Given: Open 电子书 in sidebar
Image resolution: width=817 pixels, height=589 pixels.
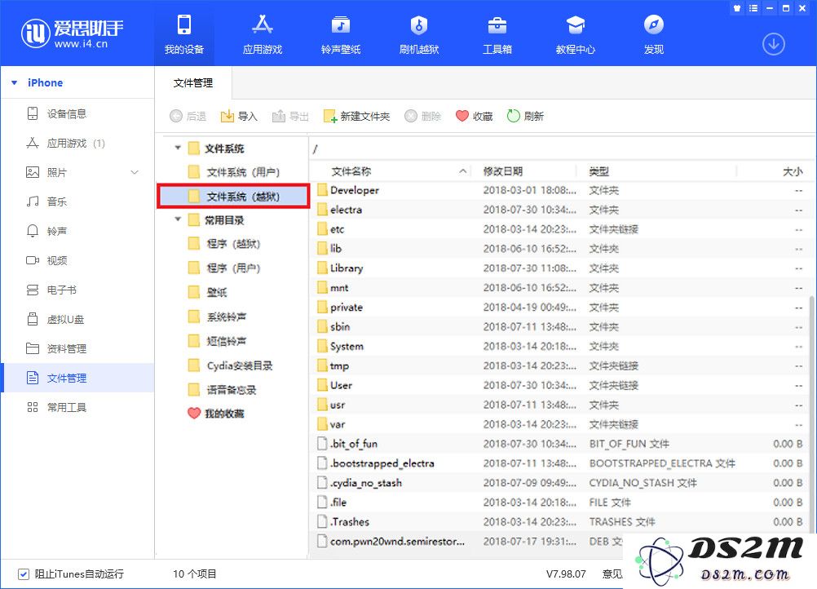Looking at the screenshot, I should pos(77,290).
